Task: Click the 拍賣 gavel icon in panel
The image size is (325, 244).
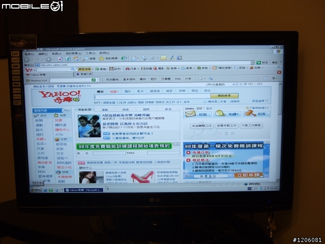Action: tap(249, 113)
